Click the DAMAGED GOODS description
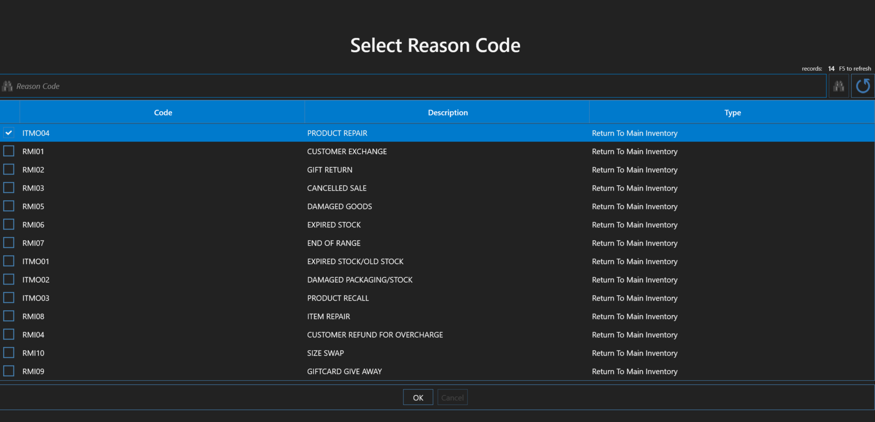Image resolution: width=875 pixels, height=422 pixels. 340,206
